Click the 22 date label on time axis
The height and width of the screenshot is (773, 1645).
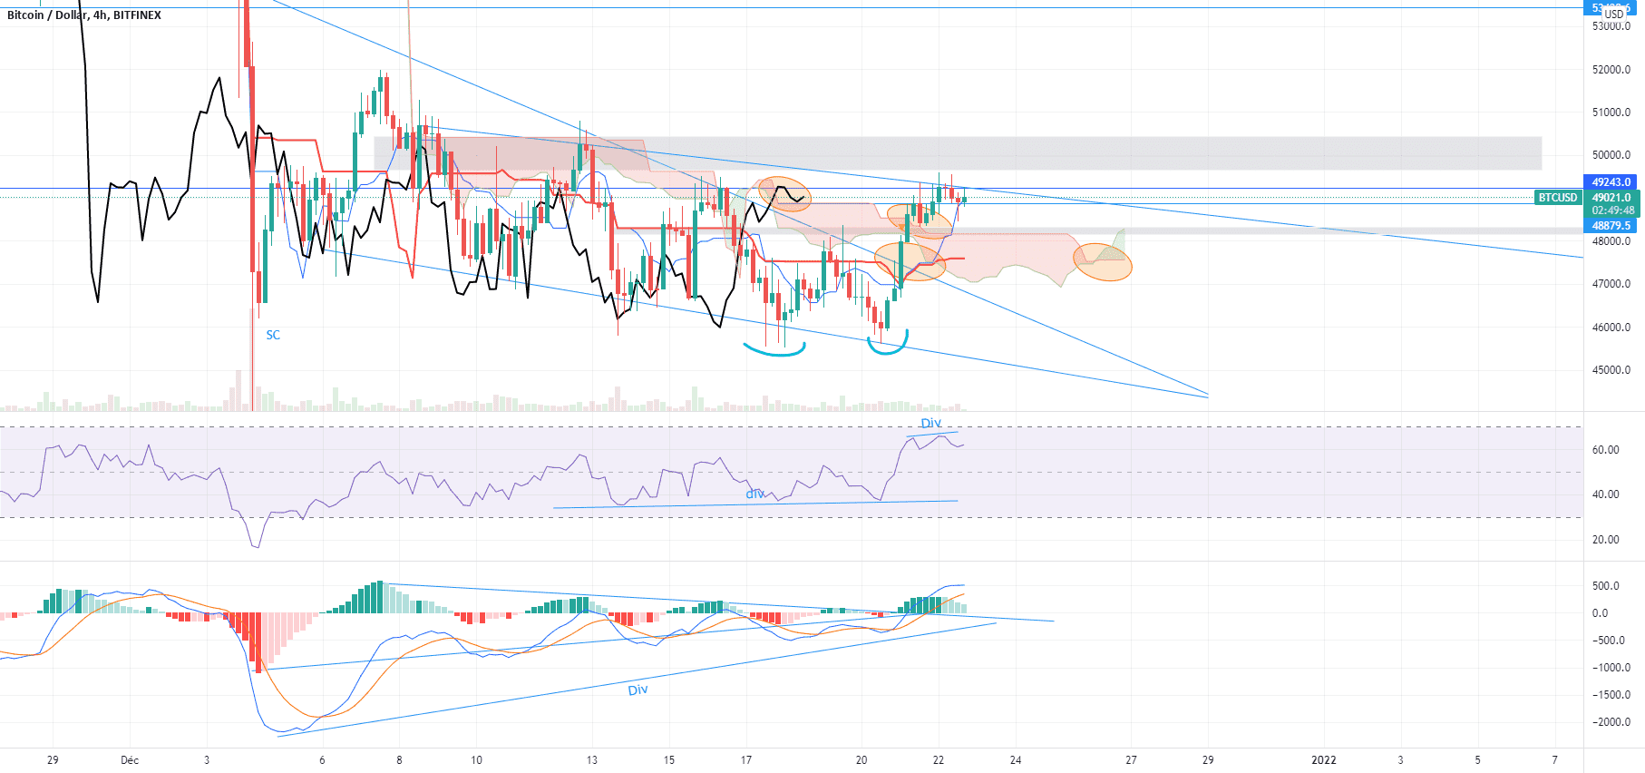click(939, 760)
